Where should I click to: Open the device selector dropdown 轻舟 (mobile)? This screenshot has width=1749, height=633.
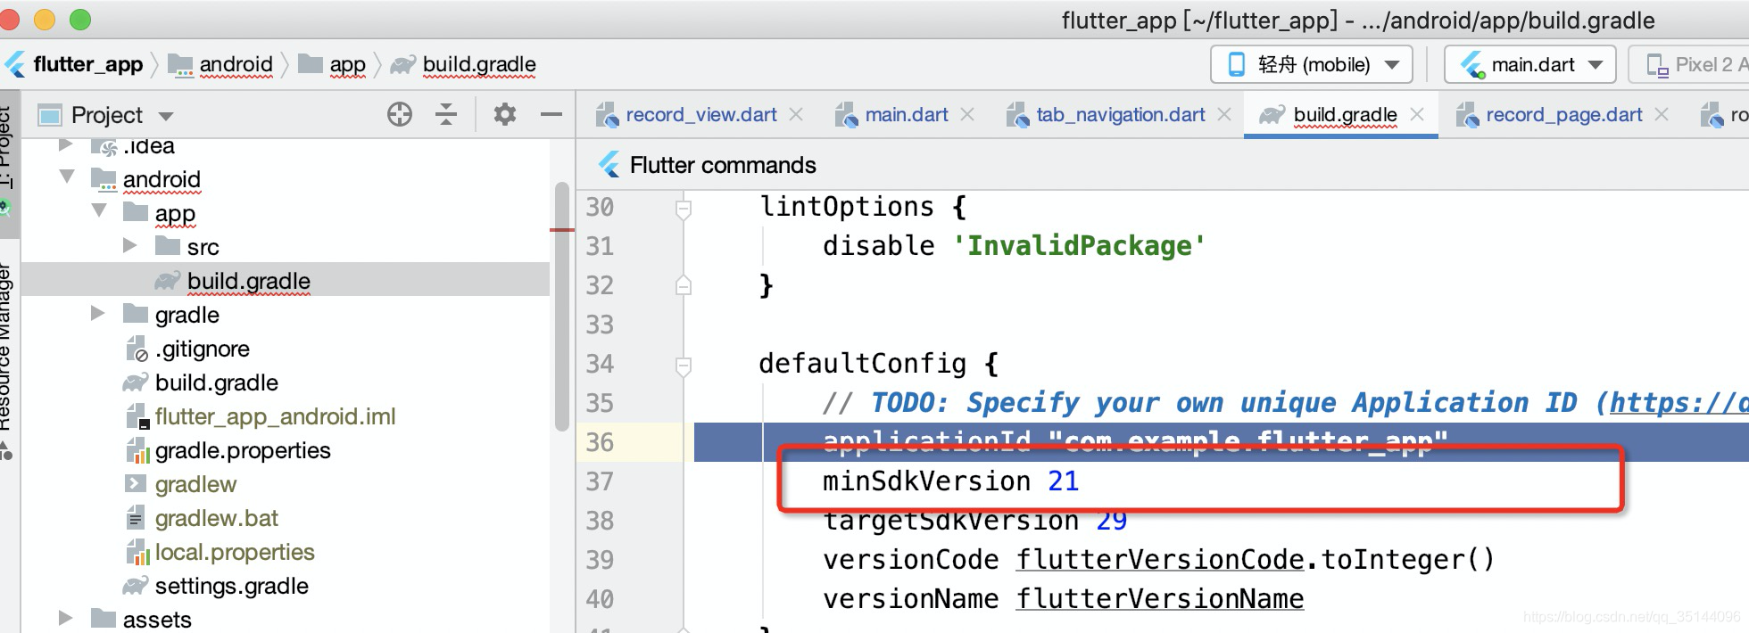coord(1311,64)
